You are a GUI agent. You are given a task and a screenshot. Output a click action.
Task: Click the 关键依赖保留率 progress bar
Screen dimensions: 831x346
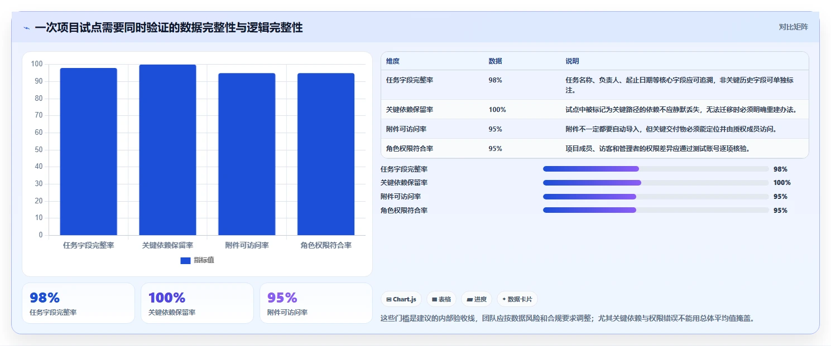point(656,183)
